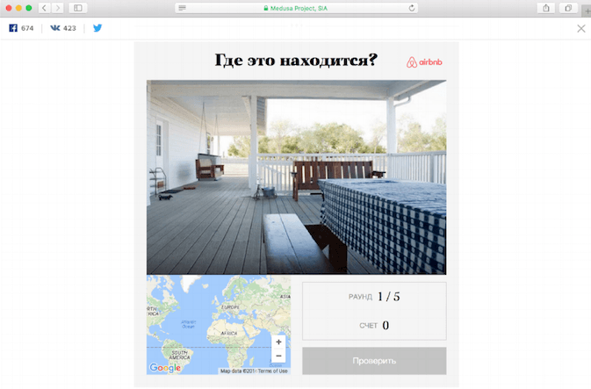Tweet via the Twitter bird icon
Image resolution: width=591 pixels, height=389 pixels.
pos(97,28)
